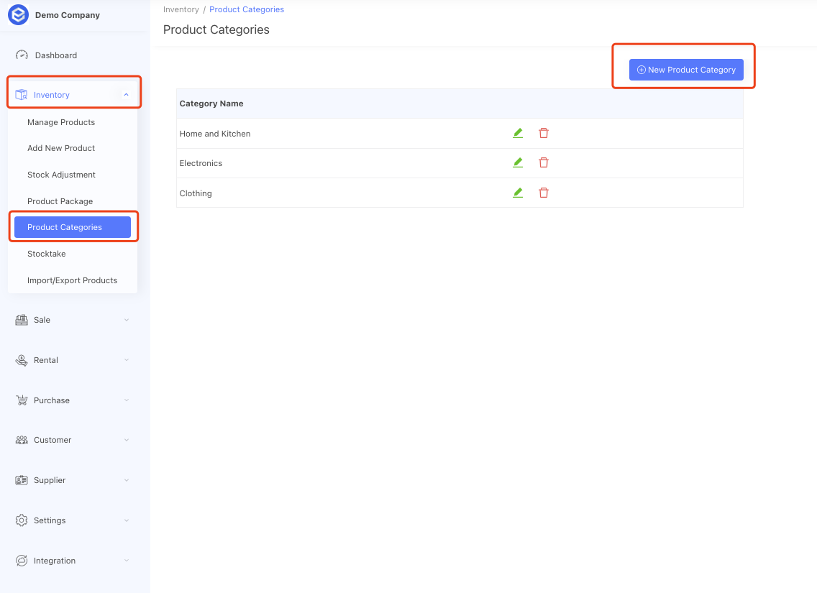
Task: Expand the Supplier menu
Action: tap(127, 479)
